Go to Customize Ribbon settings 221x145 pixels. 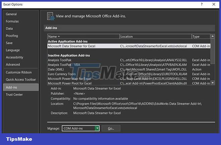(19, 72)
